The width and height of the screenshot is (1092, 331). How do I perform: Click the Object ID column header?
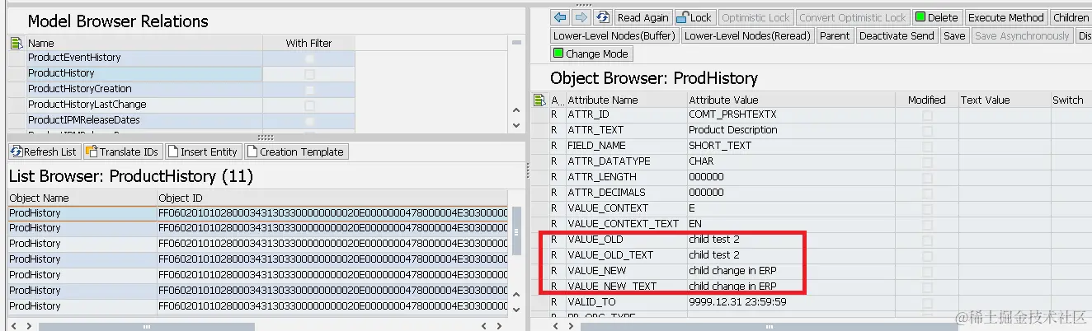(x=332, y=198)
